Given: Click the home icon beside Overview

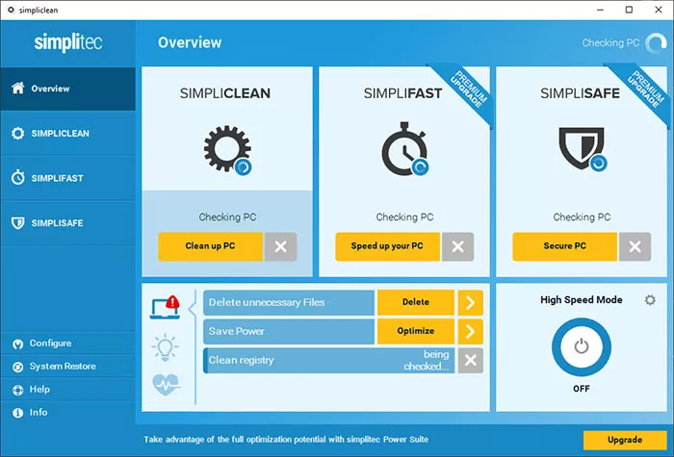Looking at the screenshot, I should pos(18,89).
